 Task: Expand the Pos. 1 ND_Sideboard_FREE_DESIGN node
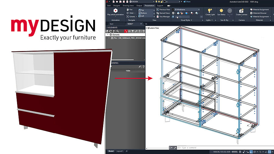(109, 38)
